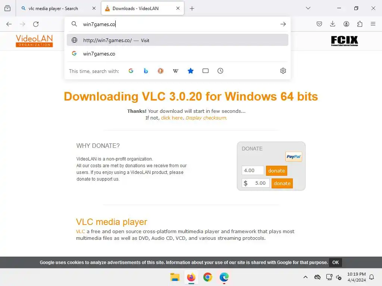Click the Go arrow in address bar

283,24
